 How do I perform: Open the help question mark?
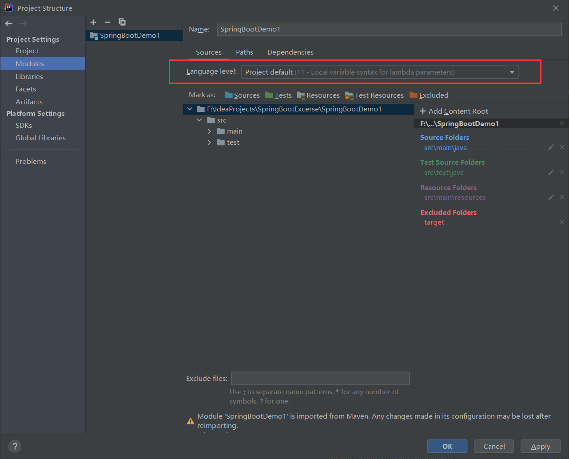click(x=15, y=446)
